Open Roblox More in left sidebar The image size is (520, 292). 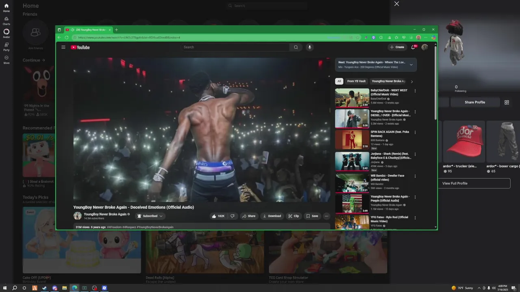6,60
